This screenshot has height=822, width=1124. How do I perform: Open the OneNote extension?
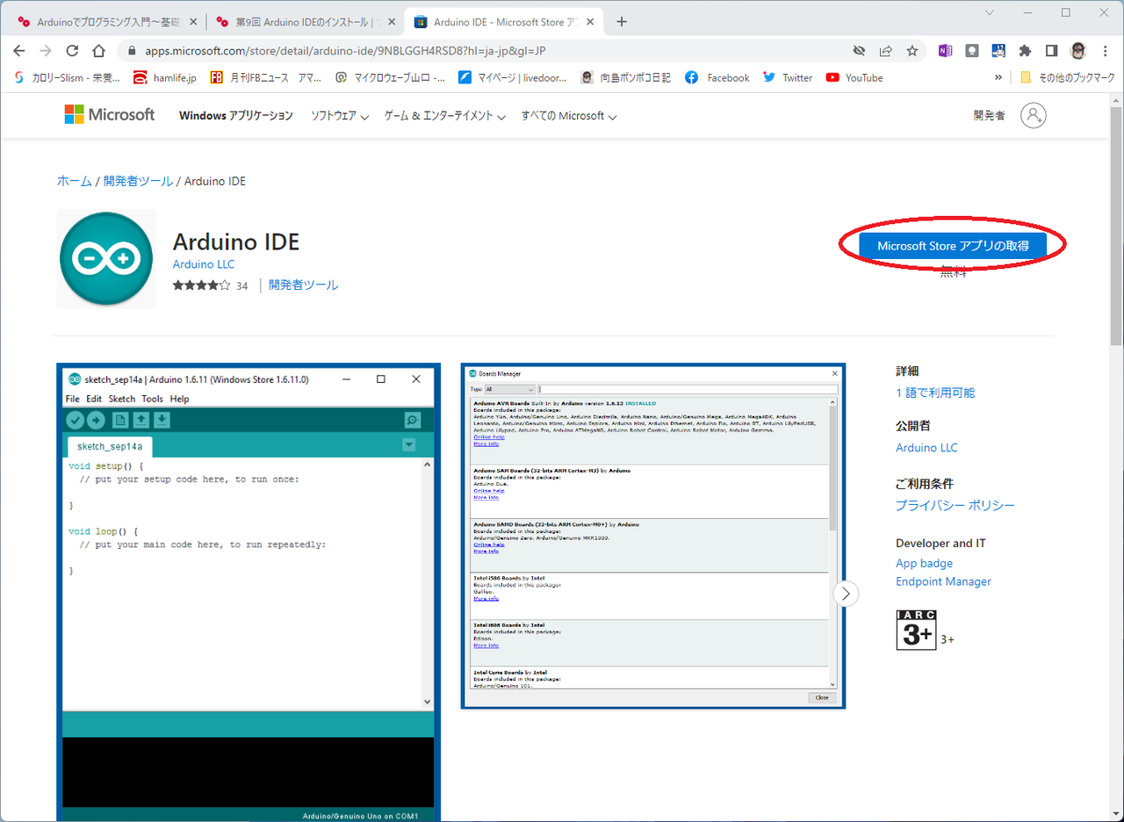tap(946, 51)
